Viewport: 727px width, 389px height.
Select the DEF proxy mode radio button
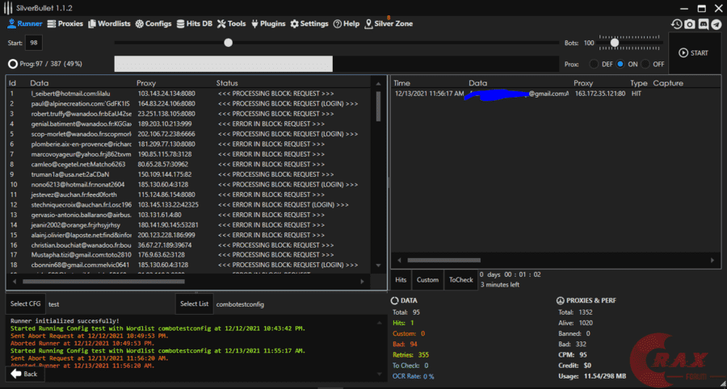pyautogui.click(x=595, y=64)
